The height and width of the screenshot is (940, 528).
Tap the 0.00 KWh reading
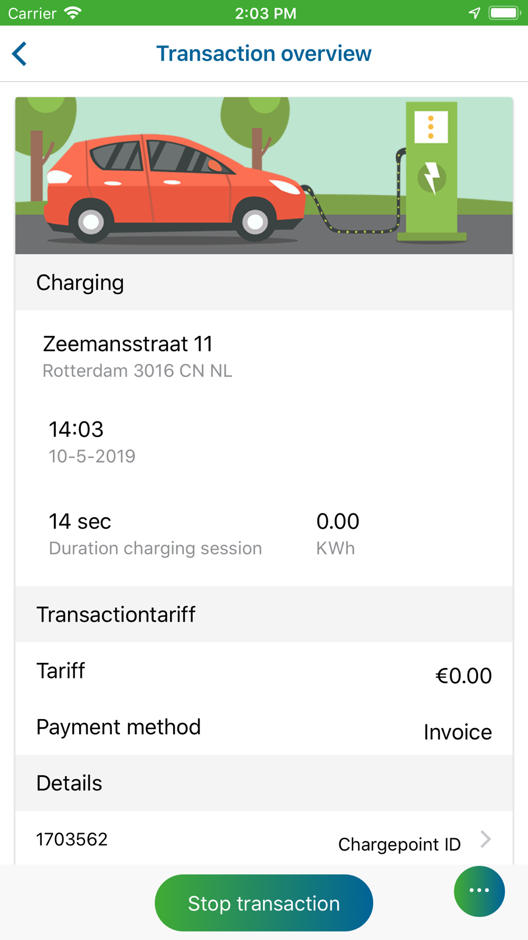338,533
